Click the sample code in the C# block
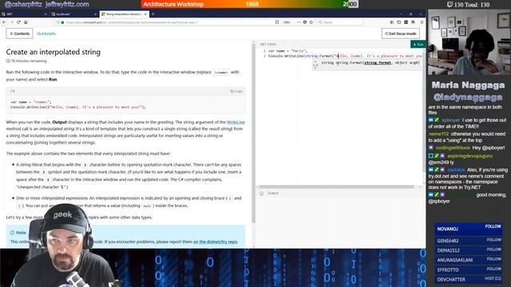 78,104
